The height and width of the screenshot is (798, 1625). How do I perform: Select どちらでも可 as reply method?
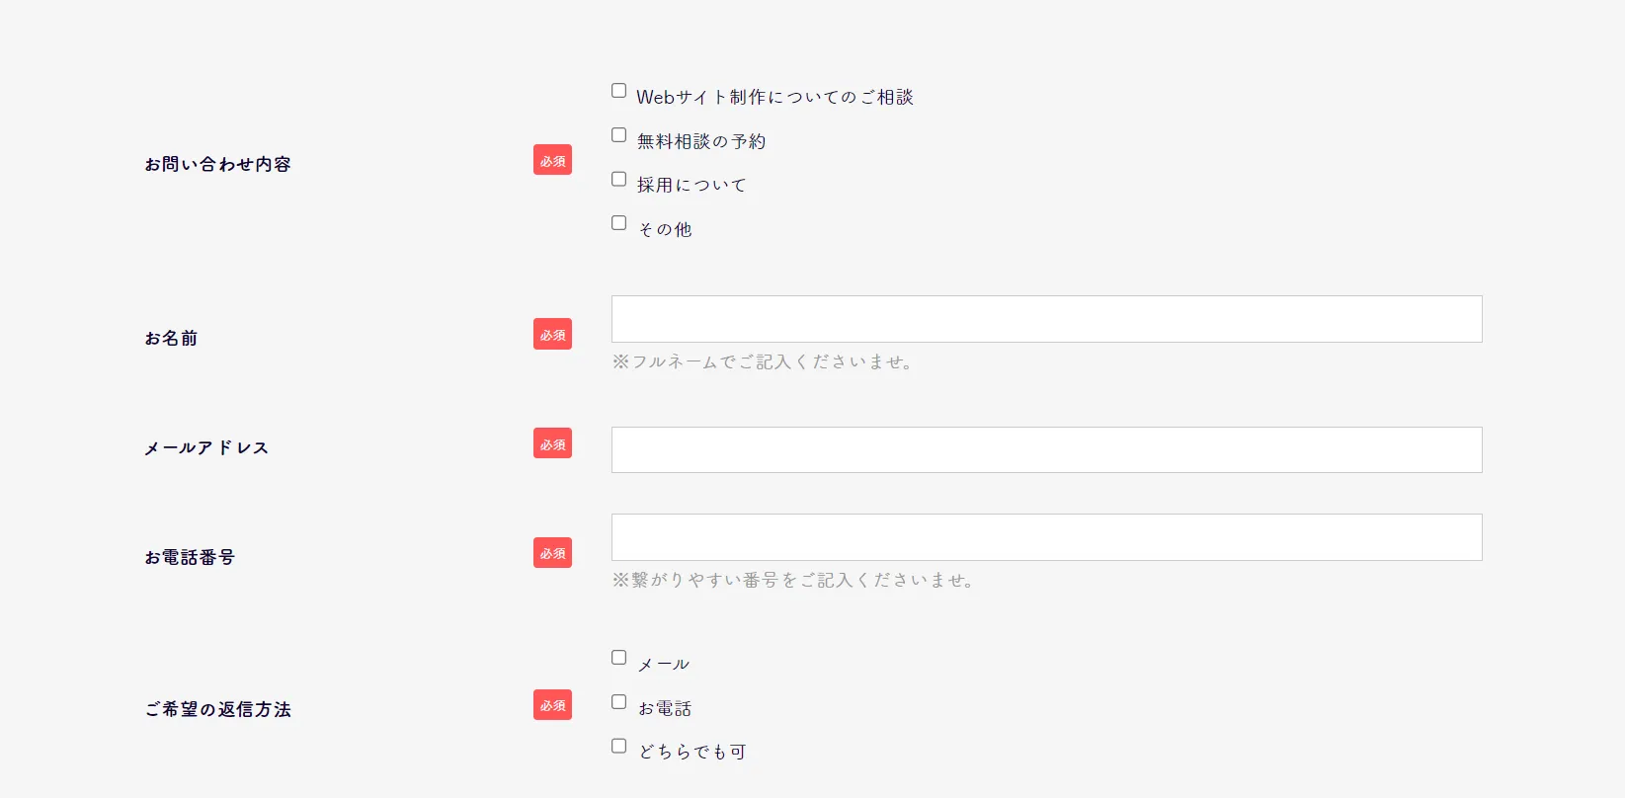point(617,745)
